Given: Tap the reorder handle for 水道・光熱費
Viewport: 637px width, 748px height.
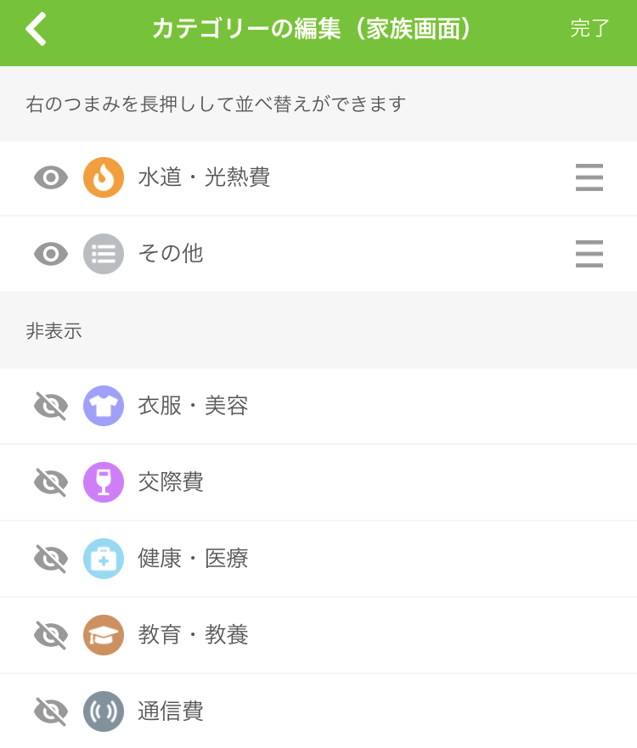Looking at the screenshot, I should click(589, 177).
